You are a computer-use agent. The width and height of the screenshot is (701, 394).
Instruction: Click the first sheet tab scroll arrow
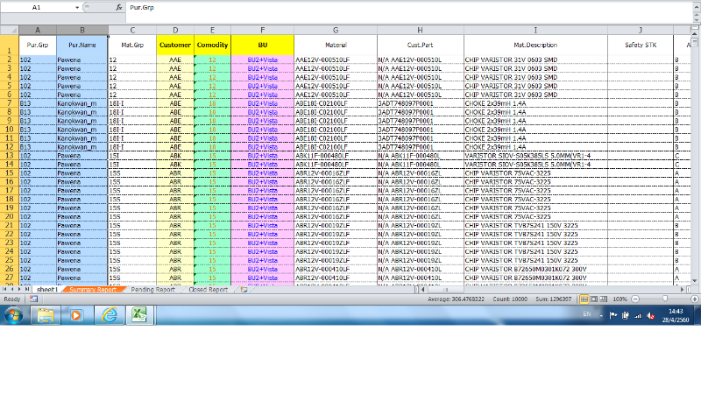[4, 289]
